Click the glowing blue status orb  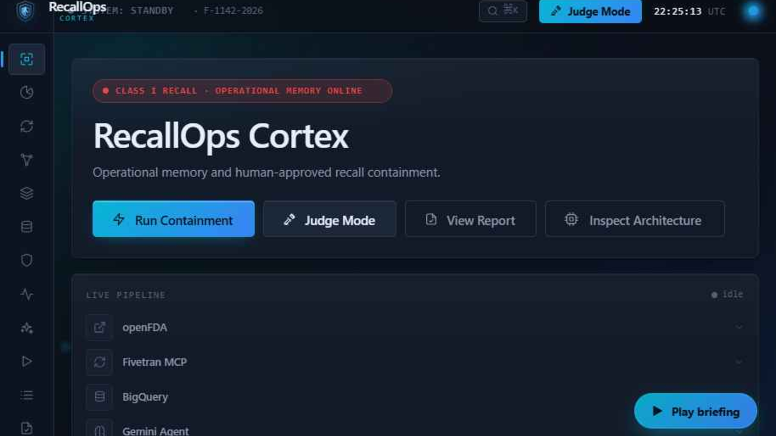pos(753,11)
